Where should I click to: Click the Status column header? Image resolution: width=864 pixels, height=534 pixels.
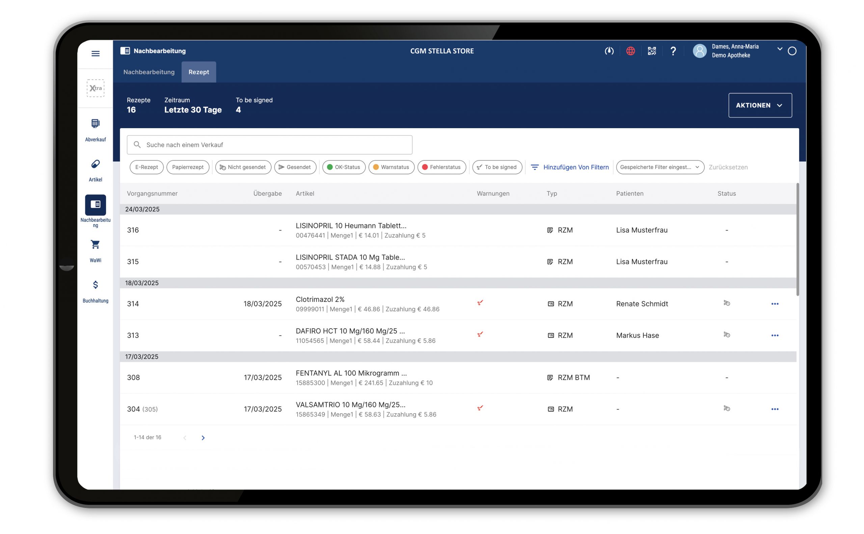727,194
